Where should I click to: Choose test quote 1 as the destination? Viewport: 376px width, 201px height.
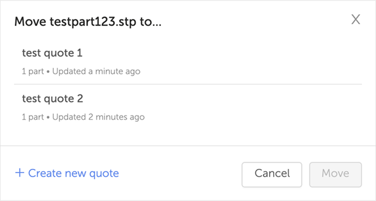[x=188, y=61]
